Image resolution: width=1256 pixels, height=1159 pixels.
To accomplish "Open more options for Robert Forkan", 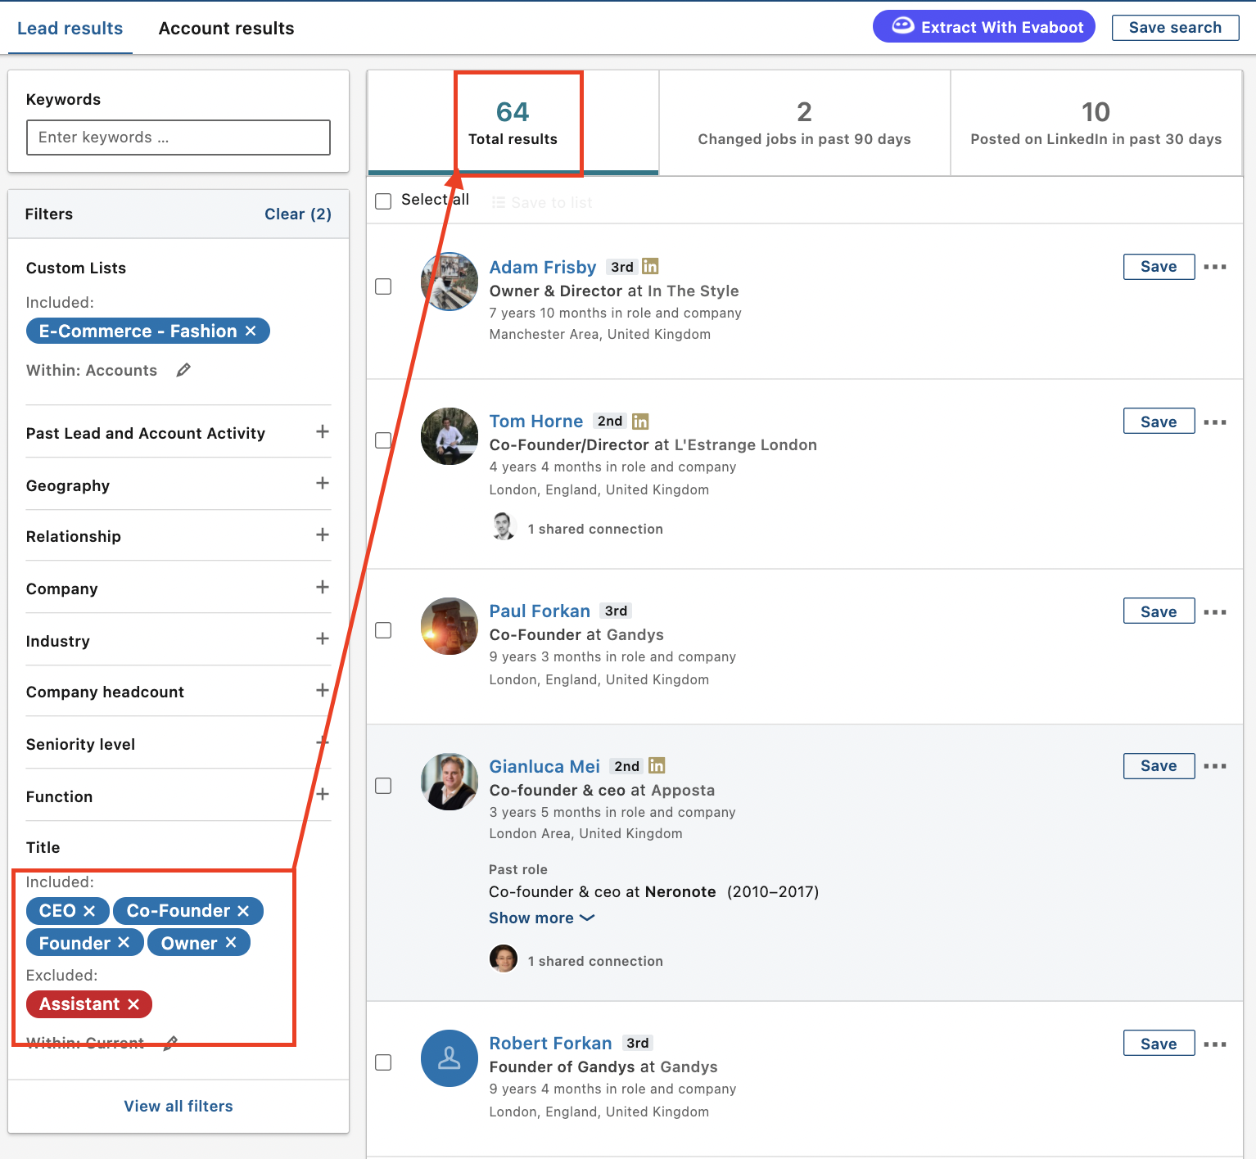I will click(1215, 1044).
